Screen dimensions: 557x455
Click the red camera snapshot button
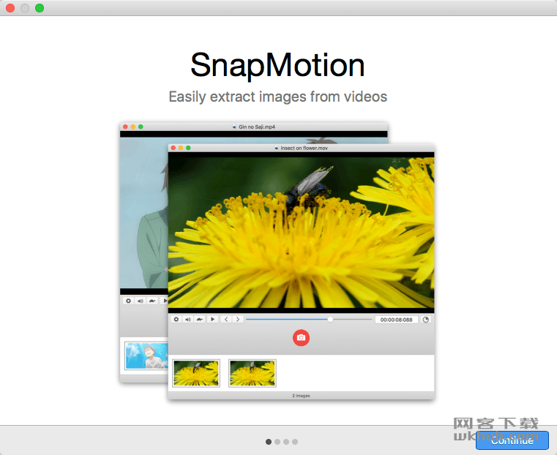(x=301, y=337)
